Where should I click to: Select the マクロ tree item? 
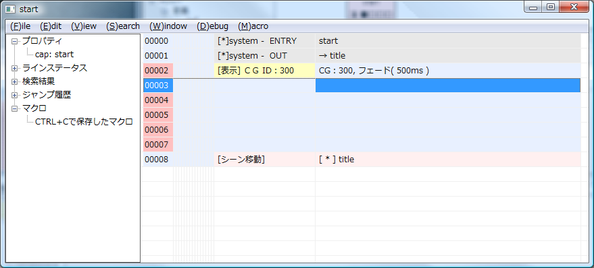(34, 108)
